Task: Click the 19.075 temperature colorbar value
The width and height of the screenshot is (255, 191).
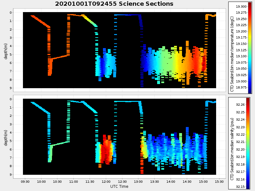Action: 241,62
